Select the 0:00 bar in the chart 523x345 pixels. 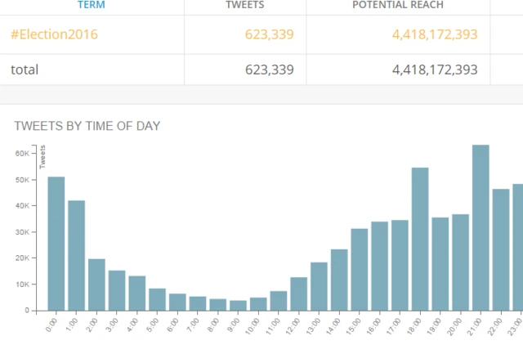[x=56, y=244]
